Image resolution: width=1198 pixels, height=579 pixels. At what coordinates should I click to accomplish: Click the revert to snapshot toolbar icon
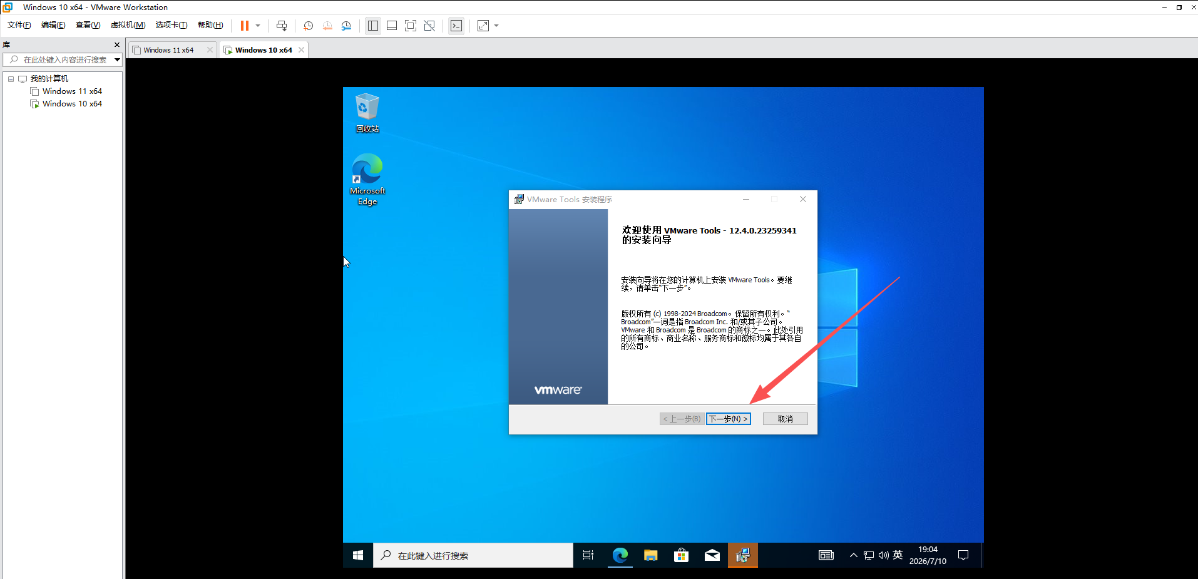point(327,26)
